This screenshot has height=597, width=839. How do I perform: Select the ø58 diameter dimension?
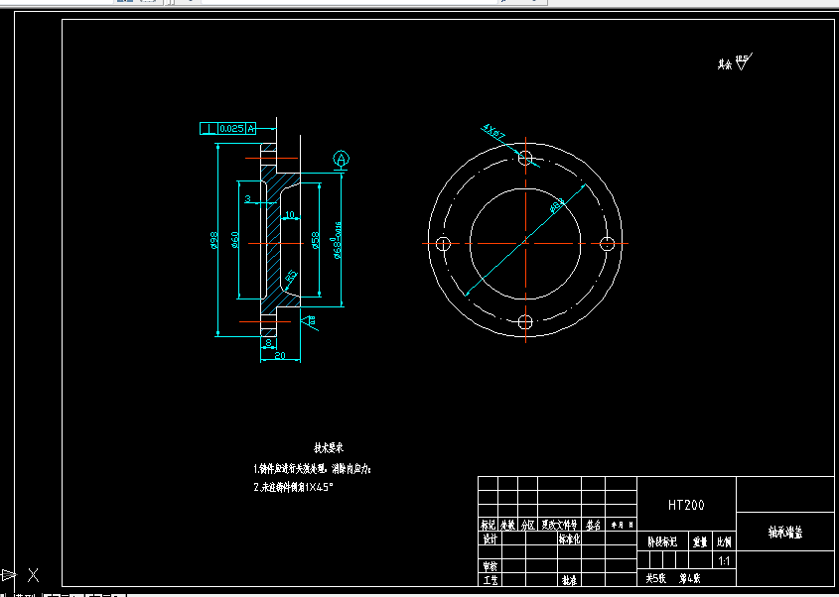click(x=315, y=240)
